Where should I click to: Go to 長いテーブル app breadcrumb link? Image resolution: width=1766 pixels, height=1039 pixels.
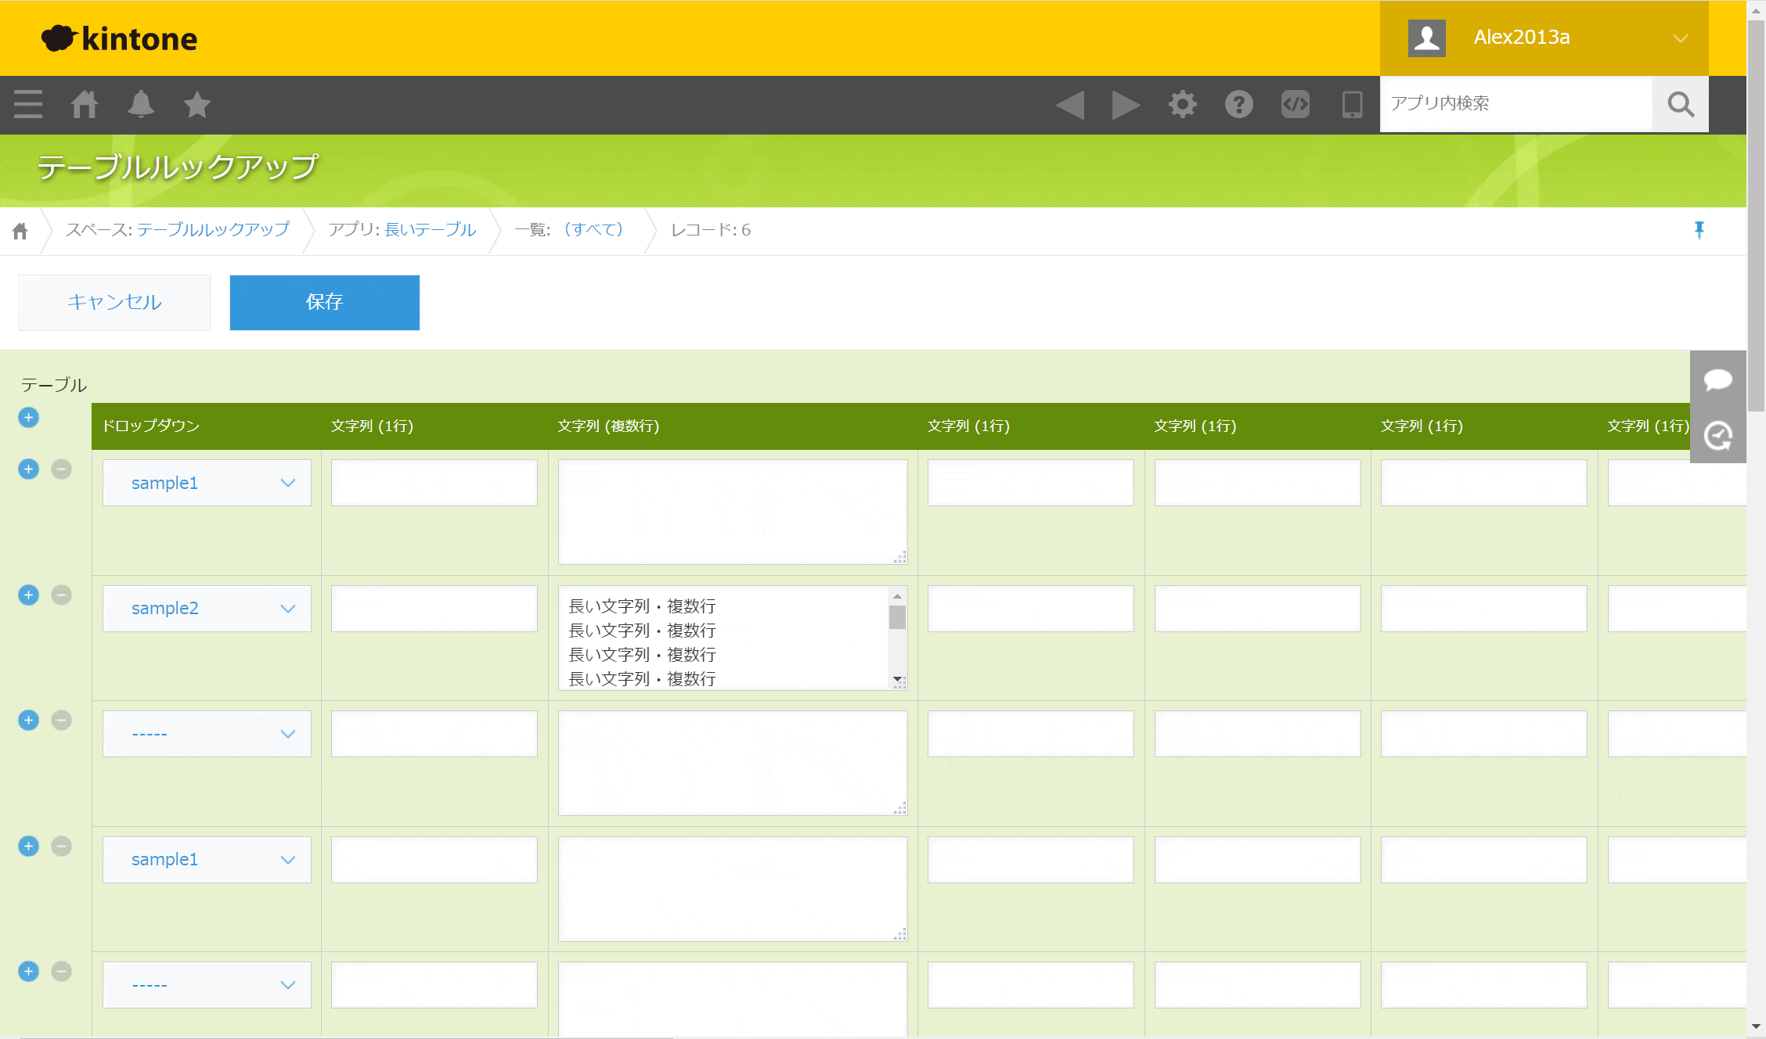pyautogui.click(x=430, y=229)
